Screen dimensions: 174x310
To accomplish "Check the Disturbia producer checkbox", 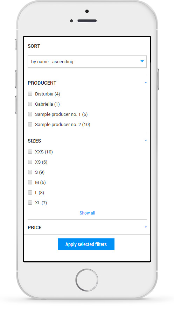I will (x=30, y=94).
